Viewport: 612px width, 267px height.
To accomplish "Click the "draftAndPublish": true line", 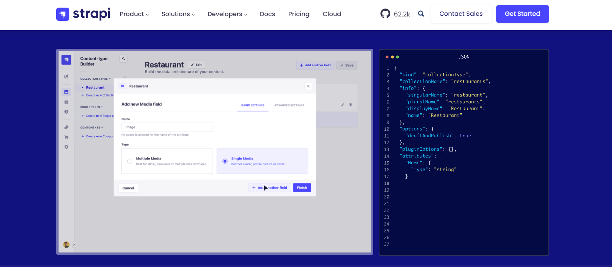I will pos(438,136).
